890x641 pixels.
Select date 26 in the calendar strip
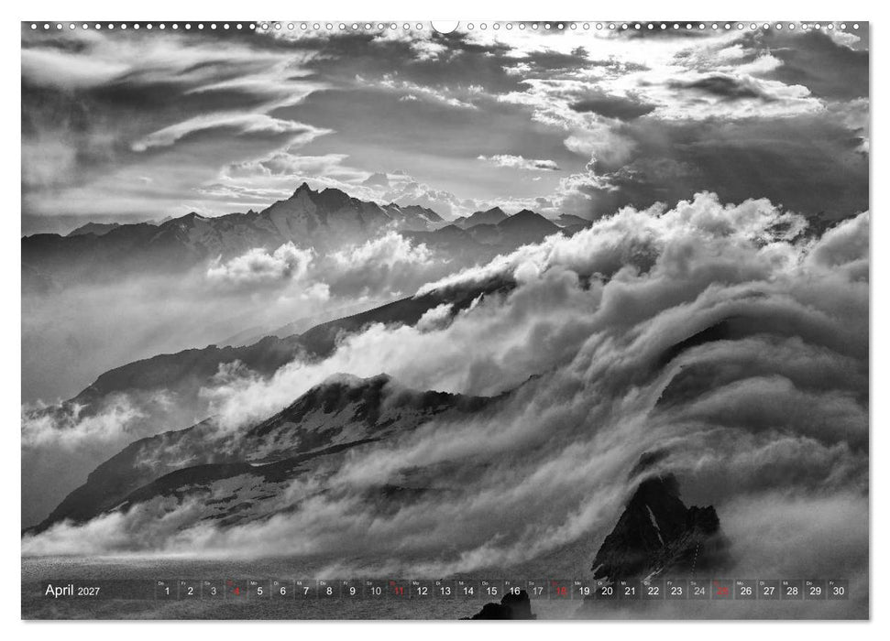coord(746,590)
